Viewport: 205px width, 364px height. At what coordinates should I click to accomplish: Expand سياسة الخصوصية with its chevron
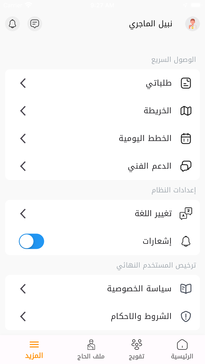[x=23, y=289]
